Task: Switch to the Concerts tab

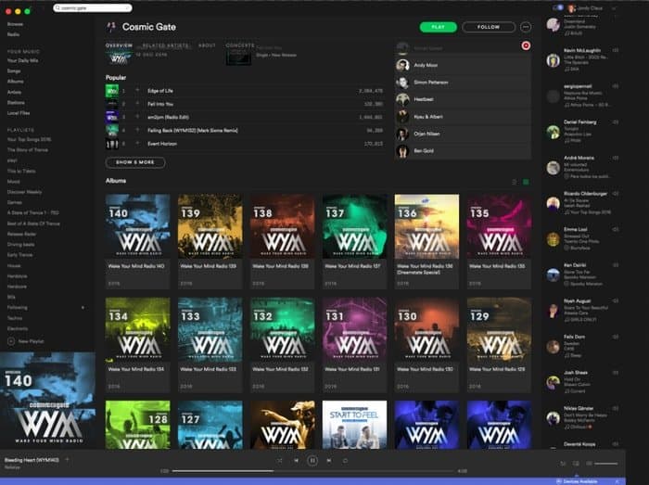Action: click(x=240, y=45)
